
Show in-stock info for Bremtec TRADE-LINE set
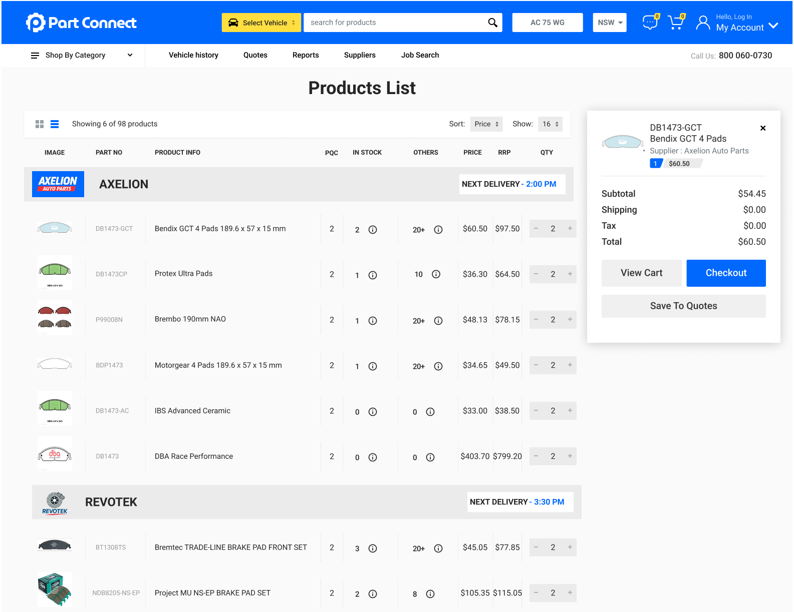coord(373,548)
